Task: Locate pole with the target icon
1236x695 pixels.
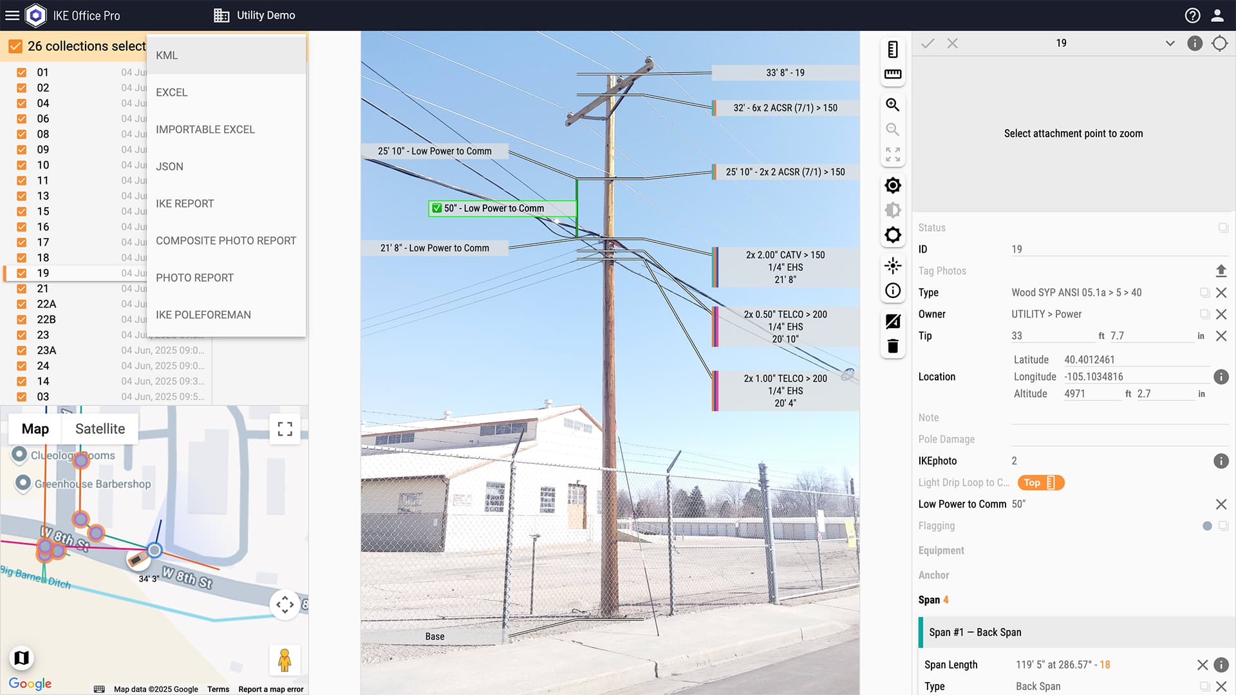Action: pos(1219,43)
